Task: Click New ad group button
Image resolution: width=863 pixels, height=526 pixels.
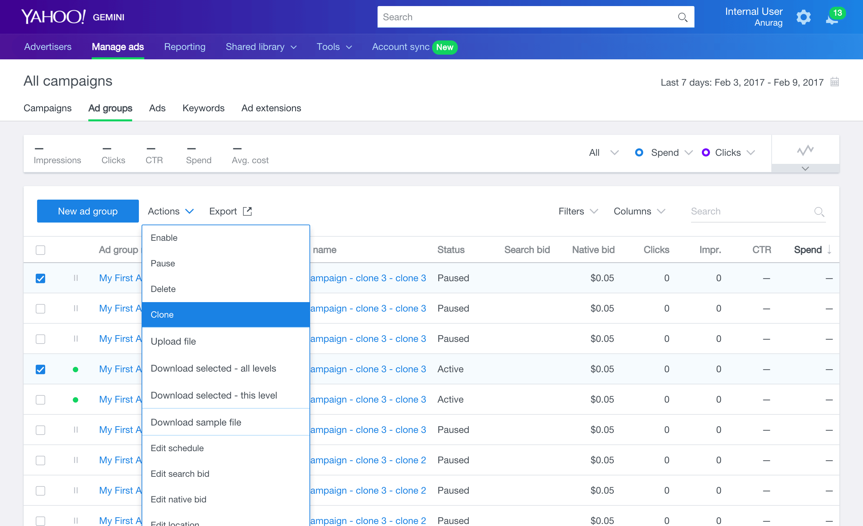Action: click(x=88, y=211)
